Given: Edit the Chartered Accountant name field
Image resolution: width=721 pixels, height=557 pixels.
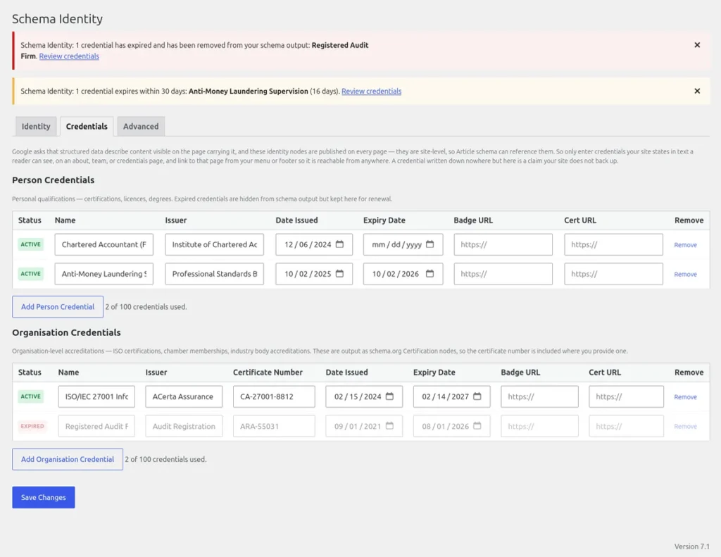Looking at the screenshot, I should [104, 244].
